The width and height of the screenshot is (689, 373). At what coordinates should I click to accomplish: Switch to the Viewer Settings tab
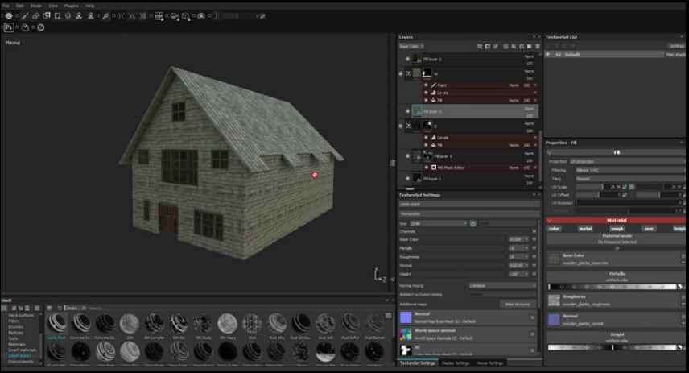(489, 363)
